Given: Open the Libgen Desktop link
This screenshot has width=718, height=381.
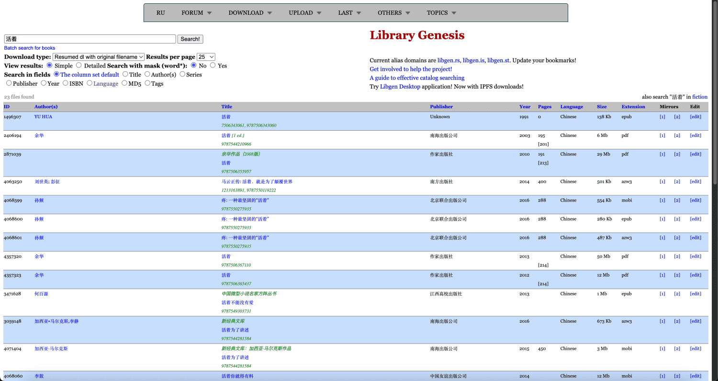Looking at the screenshot, I should coord(400,87).
